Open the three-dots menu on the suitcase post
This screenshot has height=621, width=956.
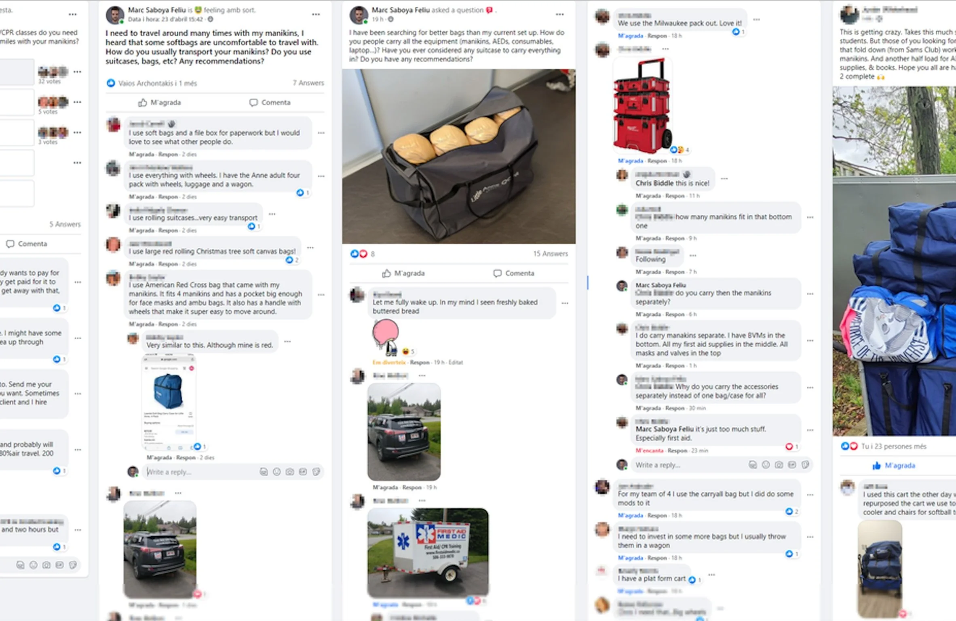pos(316,14)
